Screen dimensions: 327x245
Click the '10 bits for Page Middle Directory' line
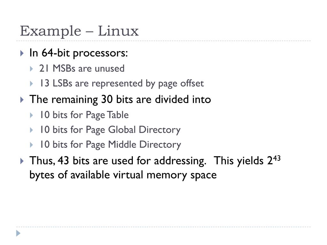pyautogui.click(x=110, y=145)
